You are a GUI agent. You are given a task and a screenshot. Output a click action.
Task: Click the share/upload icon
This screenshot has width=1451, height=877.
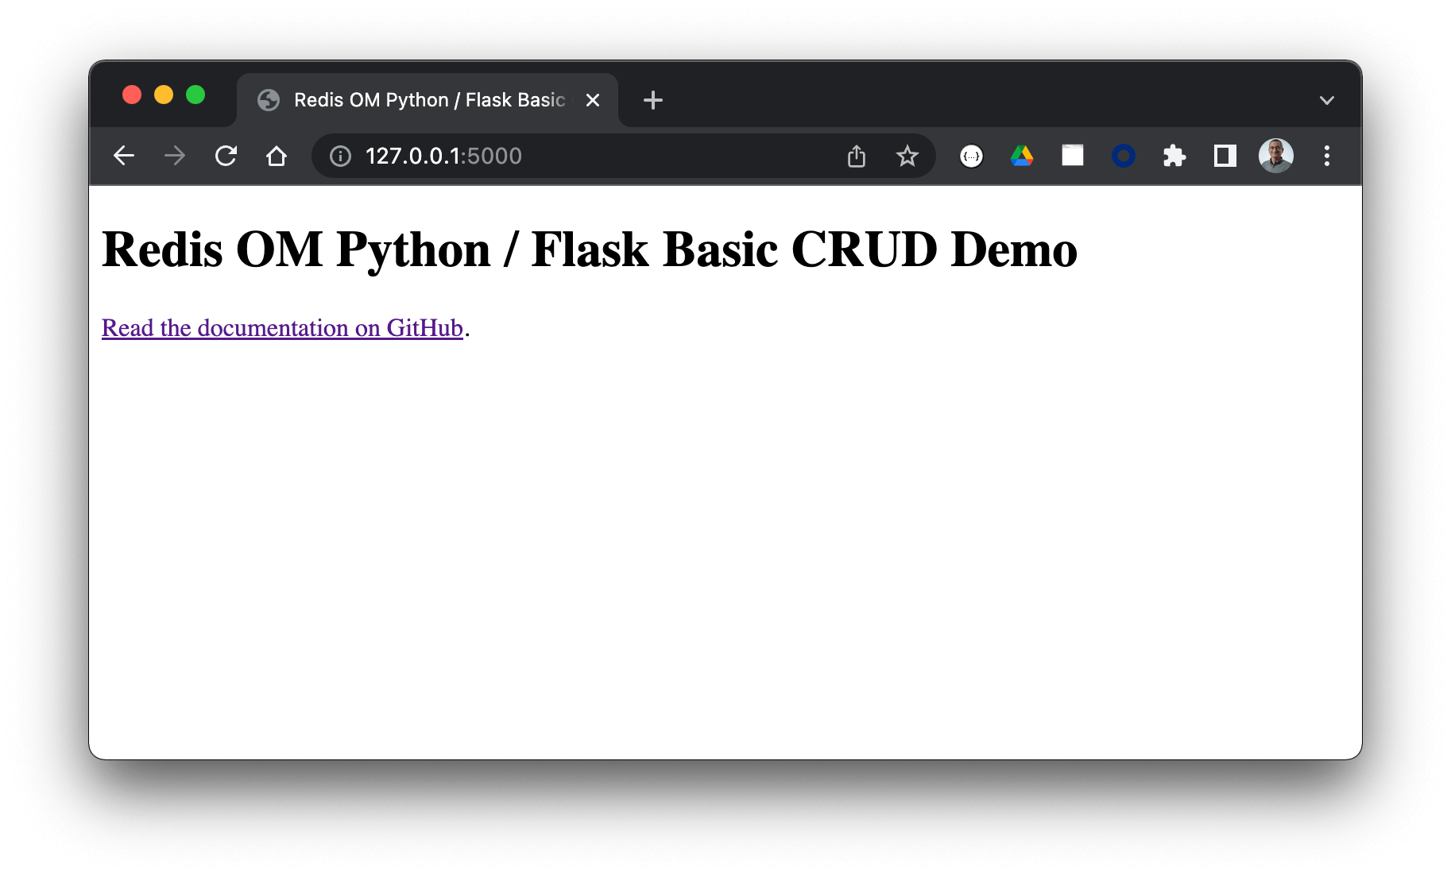pyautogui.click(x=856, y=156)
